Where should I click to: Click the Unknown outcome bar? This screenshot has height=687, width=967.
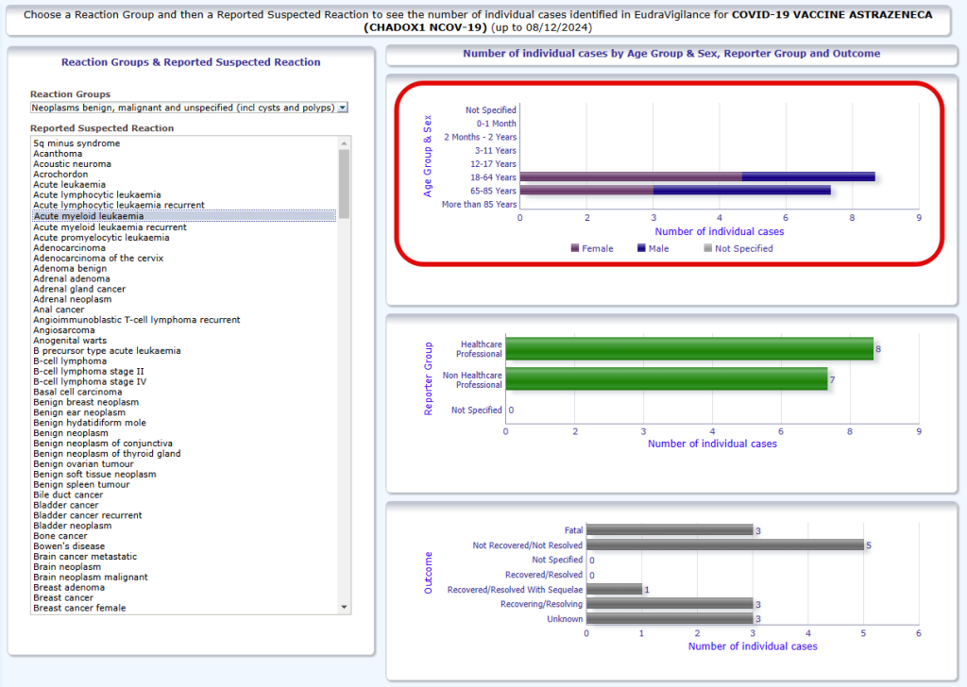[670, 619]
